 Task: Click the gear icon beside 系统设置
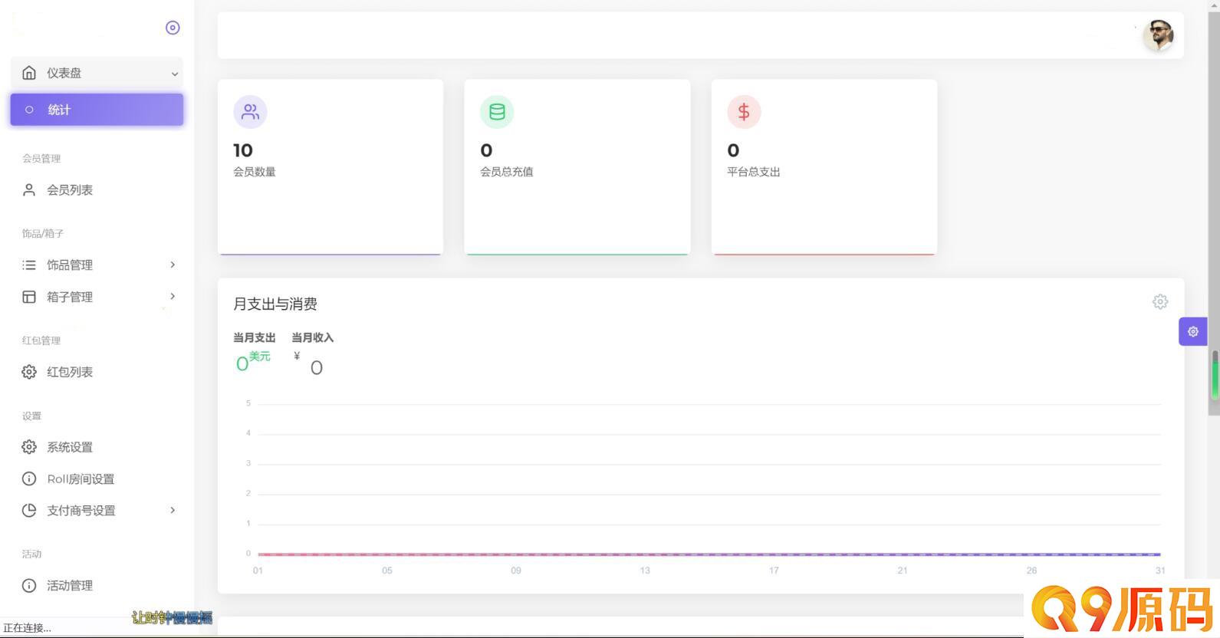(x=29, y=447)
